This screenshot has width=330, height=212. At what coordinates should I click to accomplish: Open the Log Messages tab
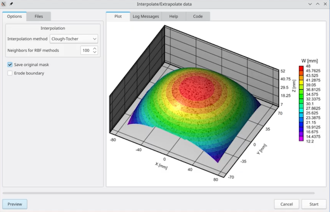tap(146, 17)
